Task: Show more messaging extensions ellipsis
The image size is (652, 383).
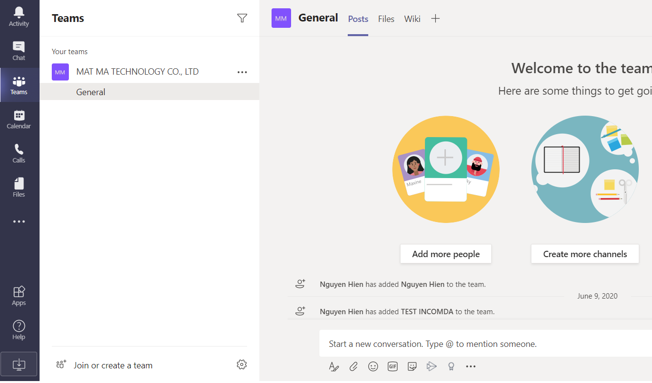Action: tap(471, 366)
